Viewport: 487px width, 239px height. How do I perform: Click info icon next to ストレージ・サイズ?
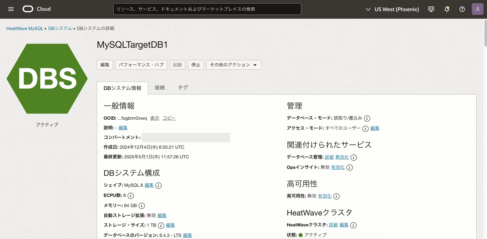pos(161,225)
